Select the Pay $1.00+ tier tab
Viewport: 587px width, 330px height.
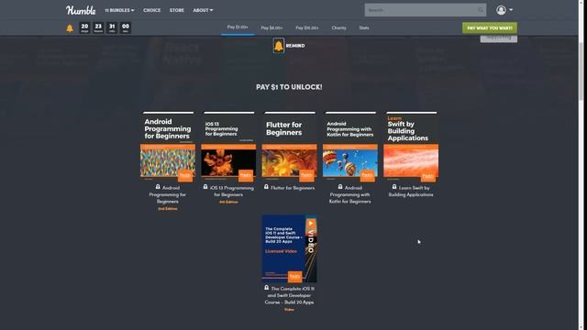238,27
